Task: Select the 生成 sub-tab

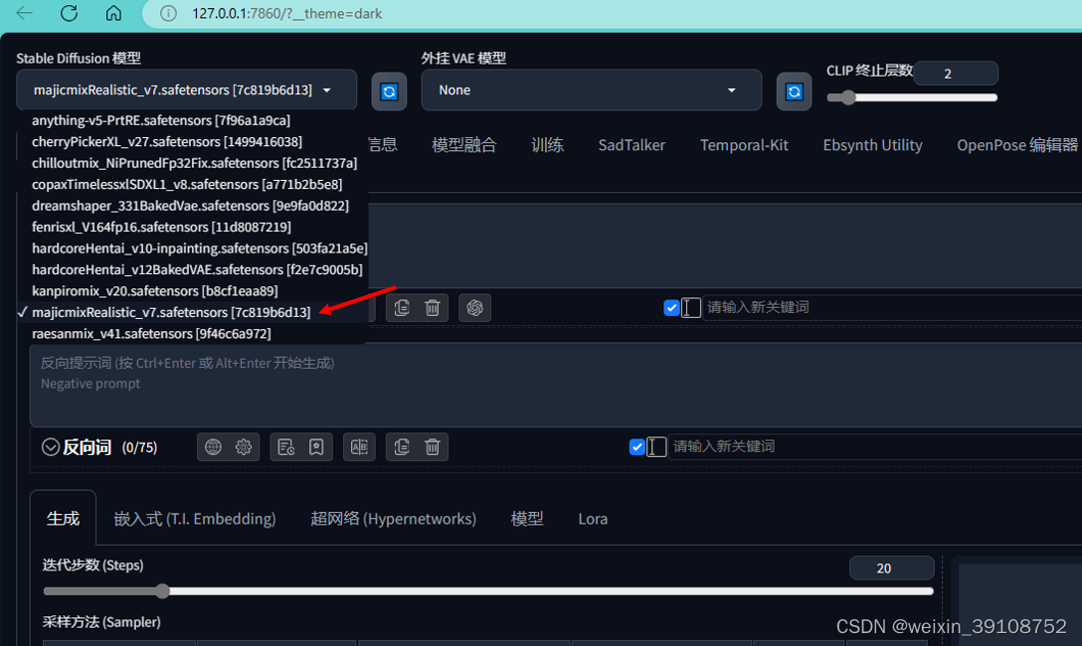Action: [63, 519]
